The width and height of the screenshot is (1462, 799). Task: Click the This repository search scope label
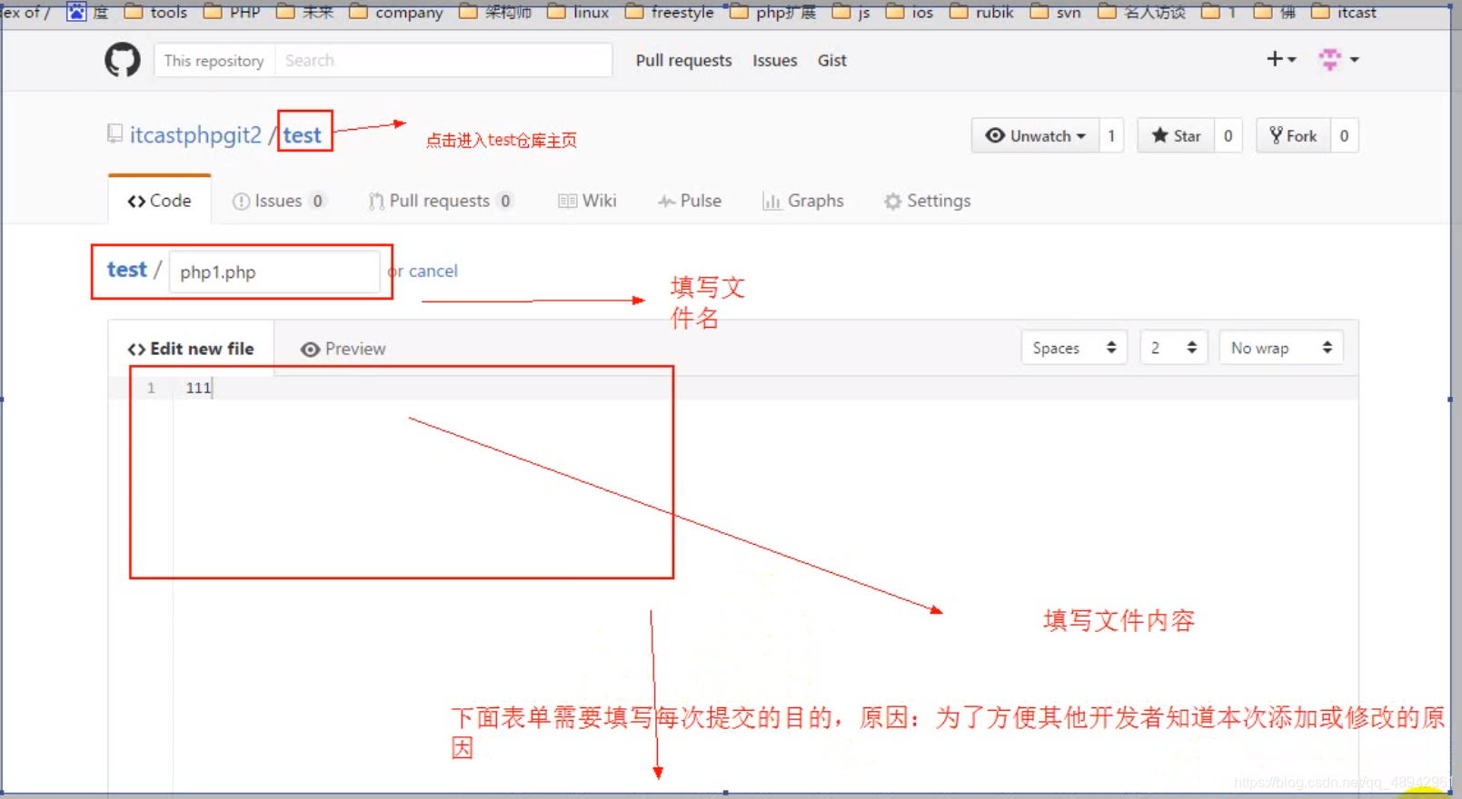[x=214, y=61]
